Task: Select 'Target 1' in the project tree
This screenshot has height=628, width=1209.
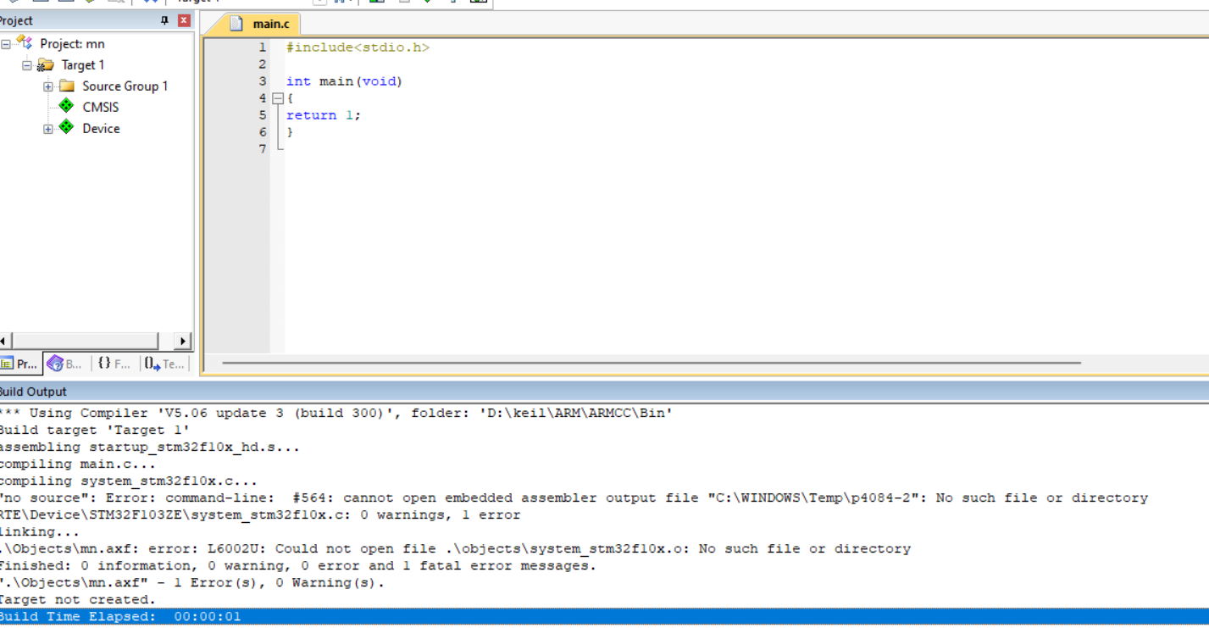Action: [x=83, y=65]
